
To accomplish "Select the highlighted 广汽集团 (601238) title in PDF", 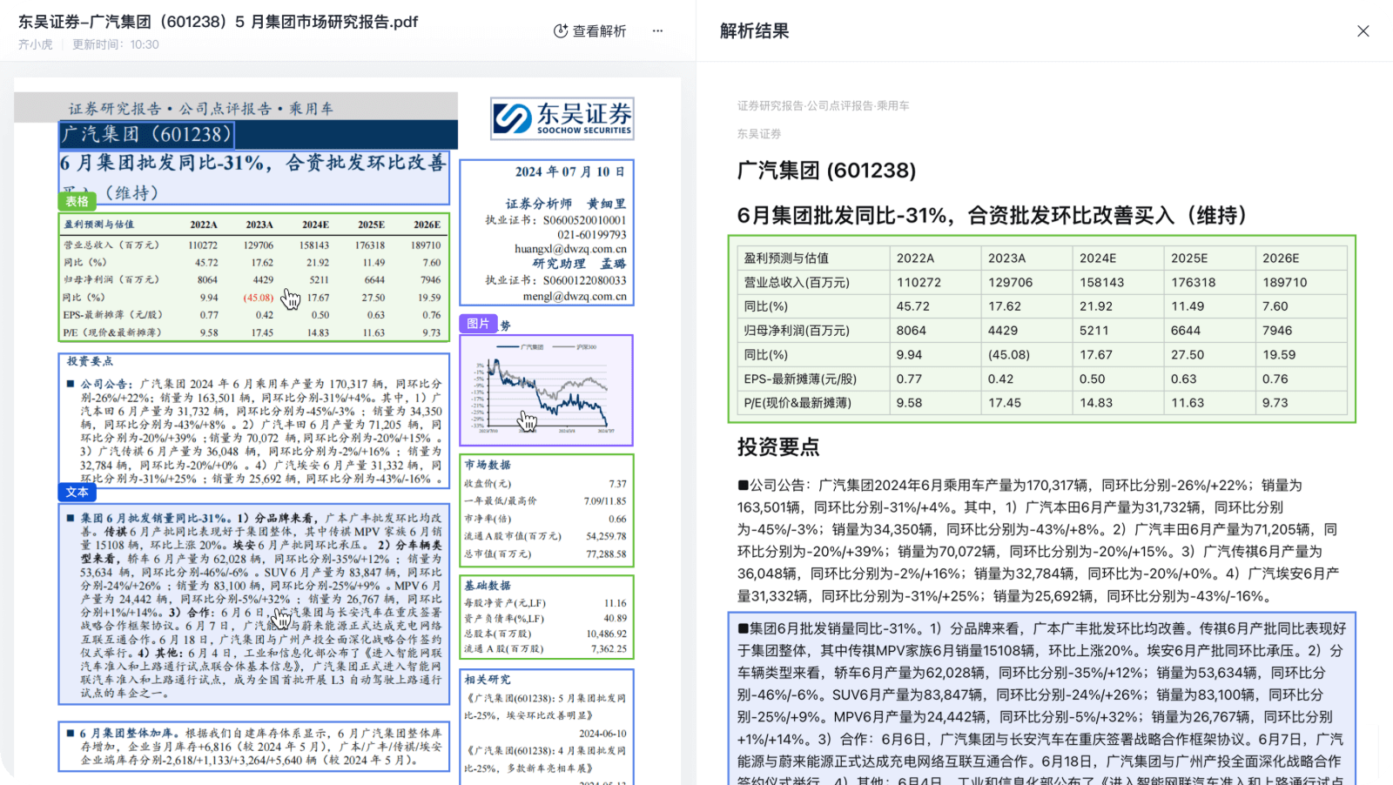I will point(146,135).
